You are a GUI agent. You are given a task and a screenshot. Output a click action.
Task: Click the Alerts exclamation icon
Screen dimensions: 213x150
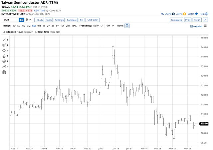tap(184, 14)
